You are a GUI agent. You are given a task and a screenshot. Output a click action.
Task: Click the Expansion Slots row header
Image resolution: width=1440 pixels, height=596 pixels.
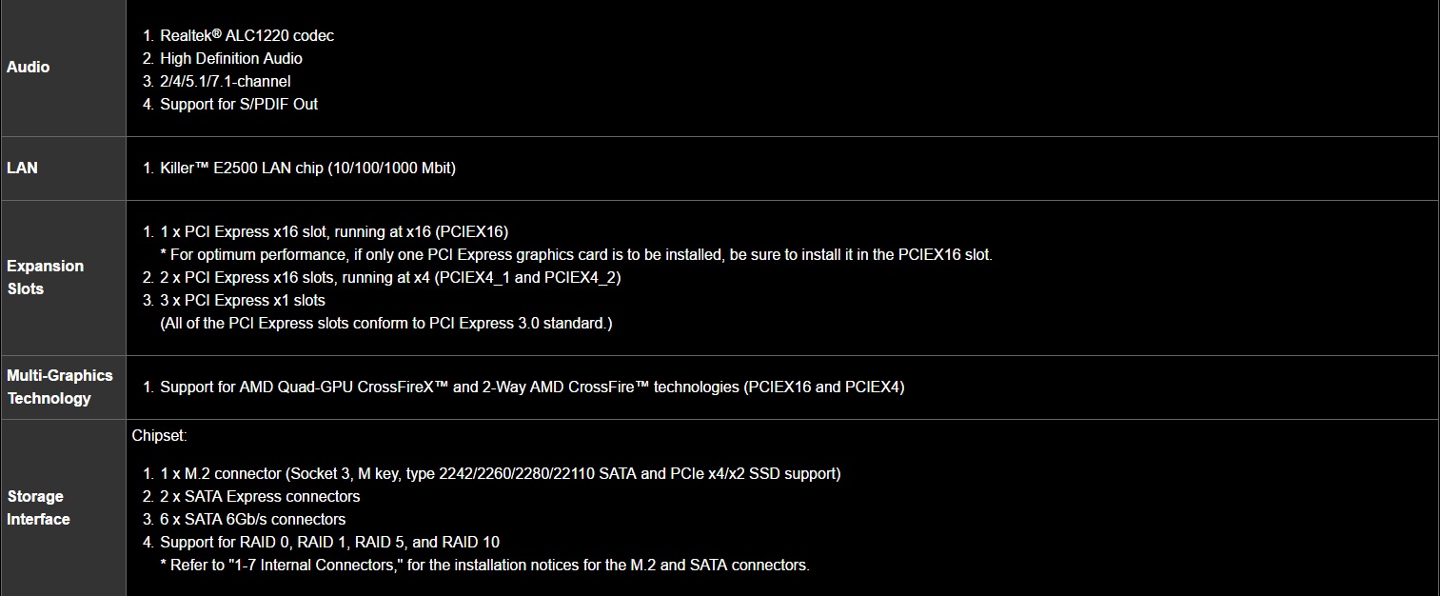[45, 277]
